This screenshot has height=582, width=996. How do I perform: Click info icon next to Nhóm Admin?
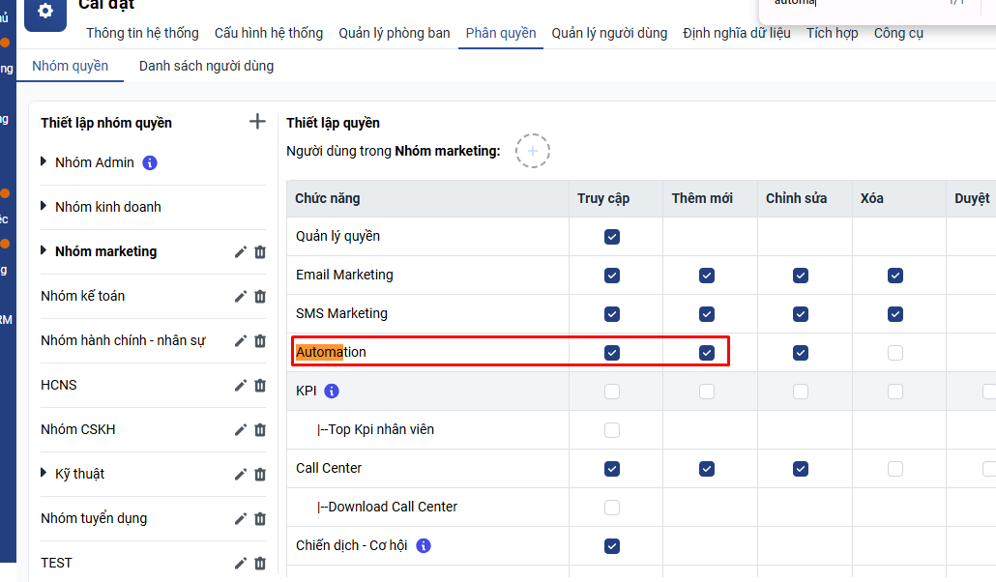coord(150,163)
